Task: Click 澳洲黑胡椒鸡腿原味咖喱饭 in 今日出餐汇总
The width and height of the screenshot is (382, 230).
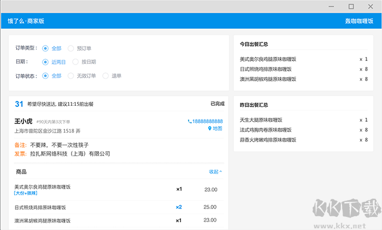Action: 268,79
